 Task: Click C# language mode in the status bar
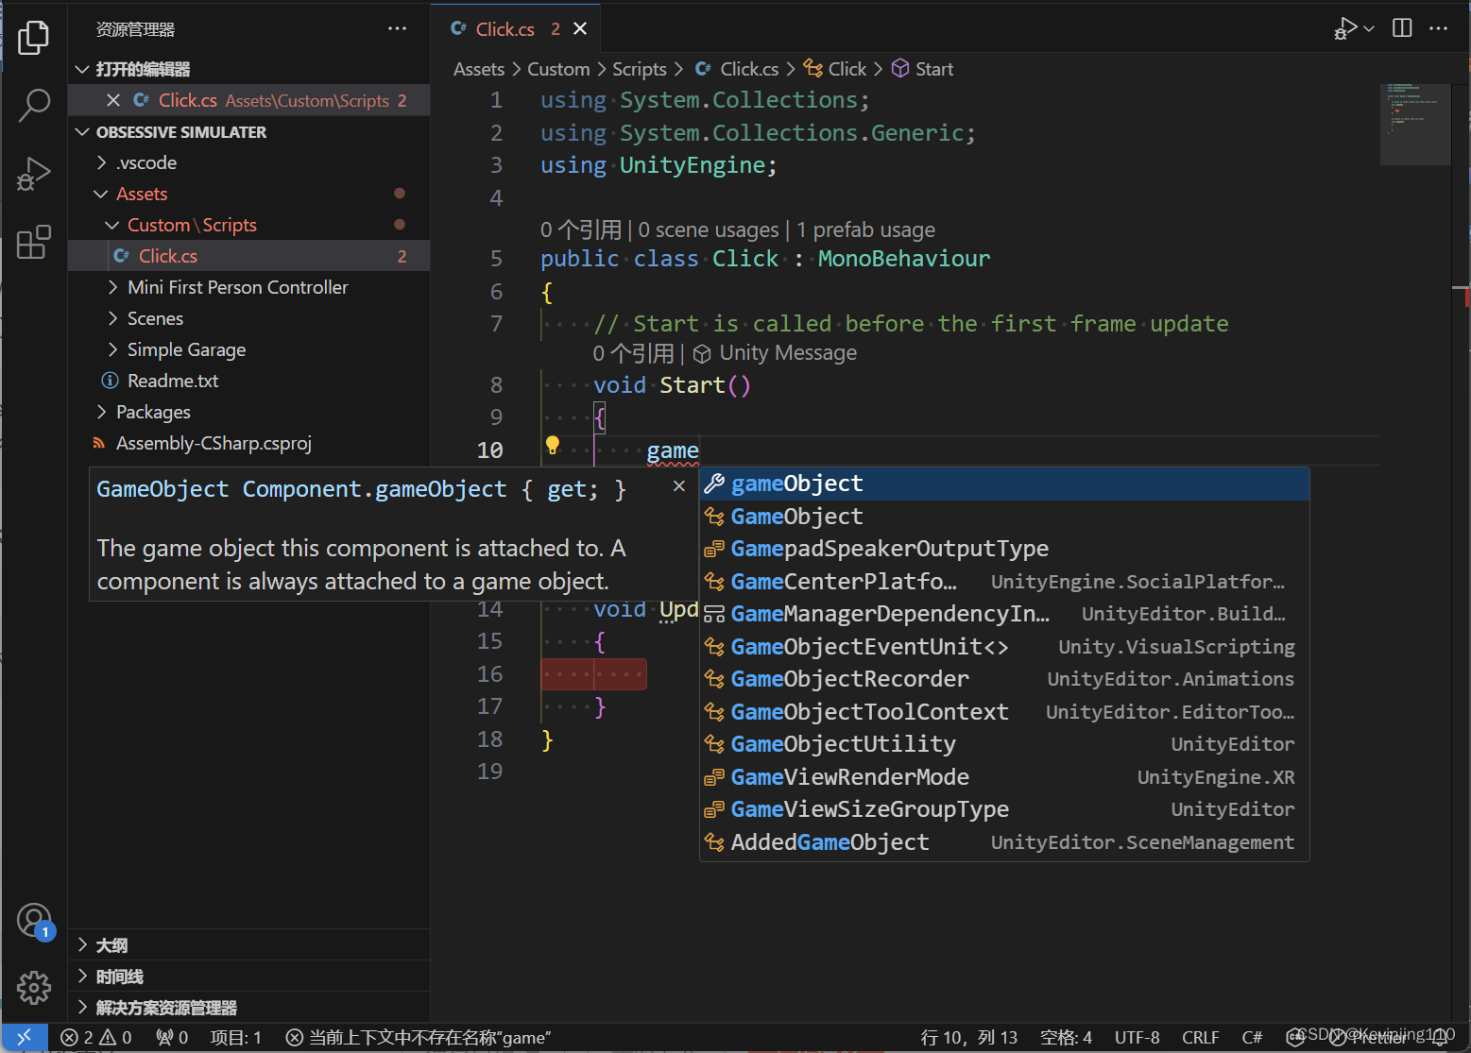coord(1252,1037)
